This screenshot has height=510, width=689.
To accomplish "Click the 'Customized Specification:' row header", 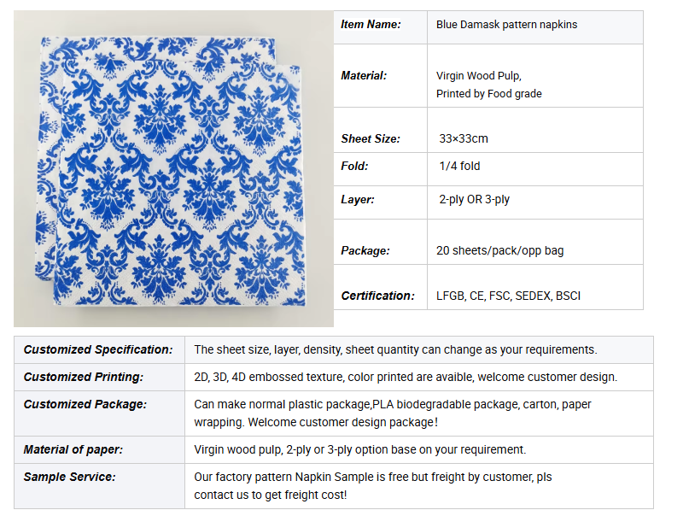I will 99,350.
